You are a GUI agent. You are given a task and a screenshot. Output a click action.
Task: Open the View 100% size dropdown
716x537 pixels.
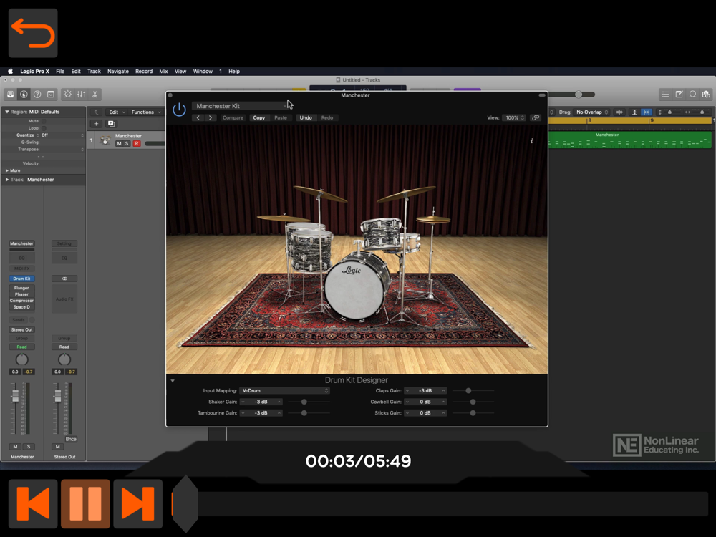click(514, 118)
